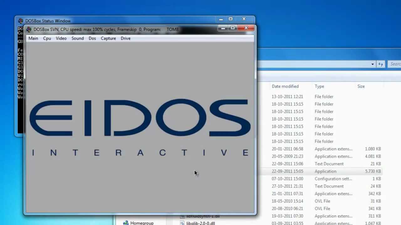The width and height of the screenshot is (401, 225).
Task: Click the libglib-2.0-0.dll file icon
Action: (183, 223)
